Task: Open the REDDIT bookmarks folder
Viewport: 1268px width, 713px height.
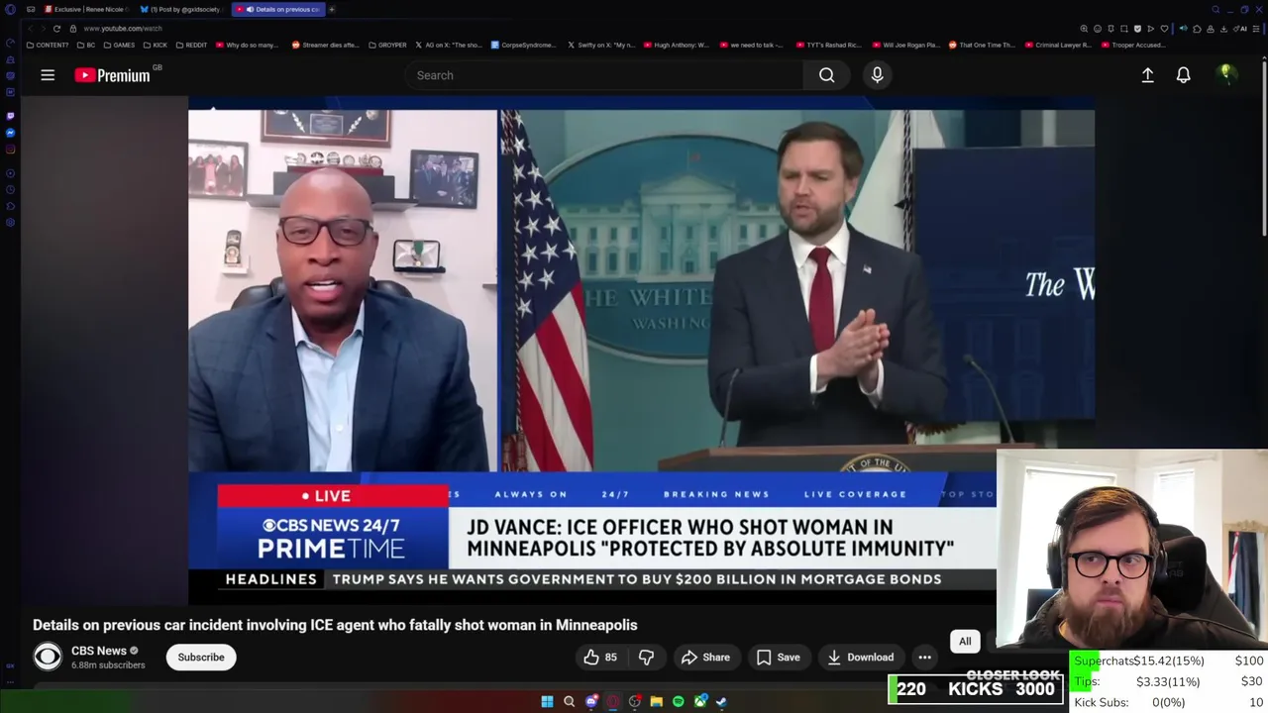Action: pyautogui.click(x=191, y=45)
